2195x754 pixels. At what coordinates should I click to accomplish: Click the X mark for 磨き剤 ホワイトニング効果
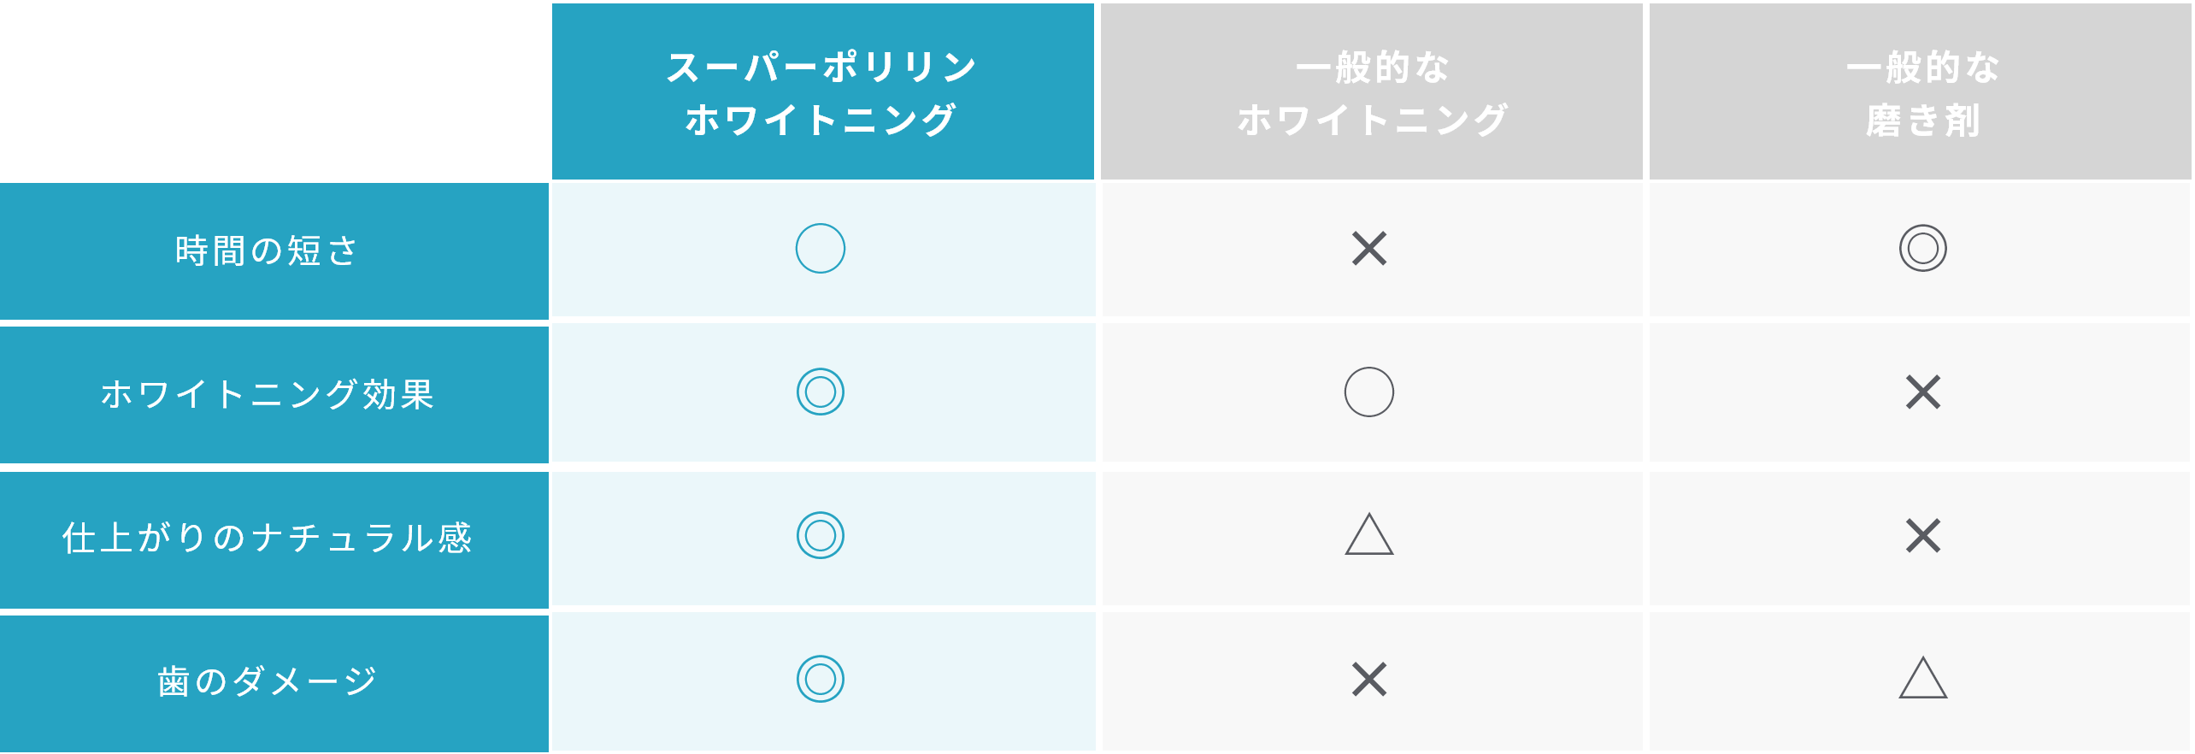1923,392
